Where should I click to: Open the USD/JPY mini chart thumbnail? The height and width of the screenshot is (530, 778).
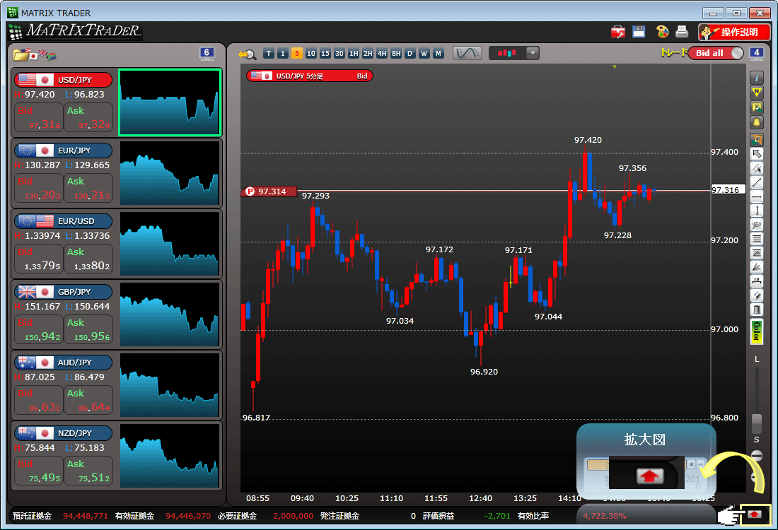click(x=170, y=102)
